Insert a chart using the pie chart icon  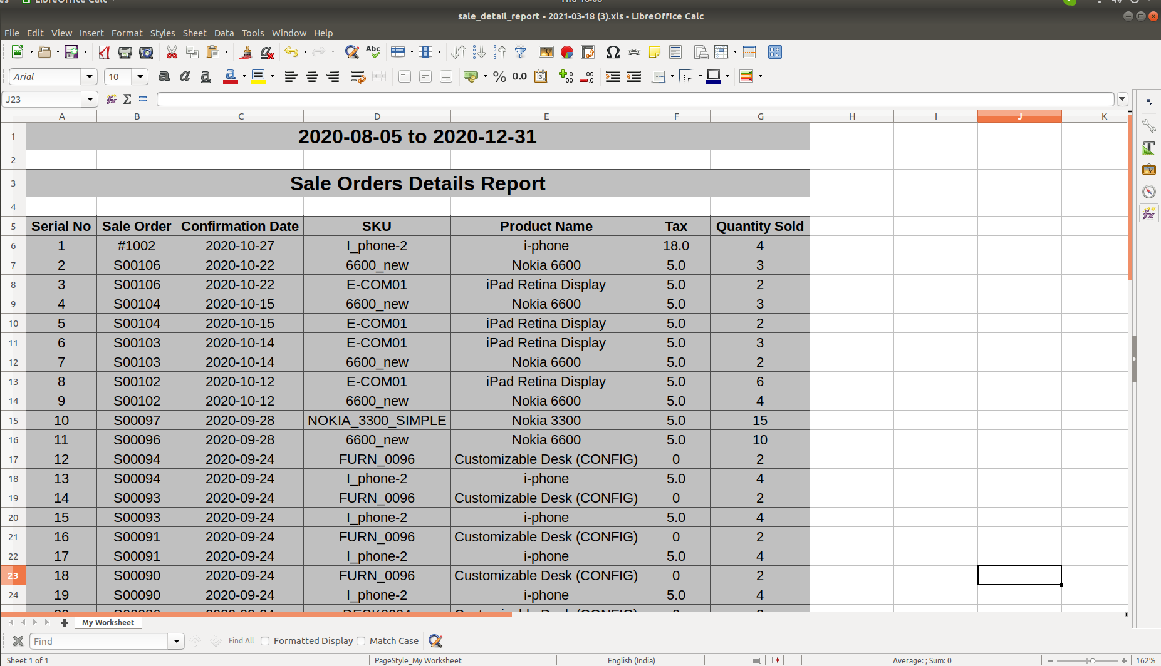coord(567,53)
